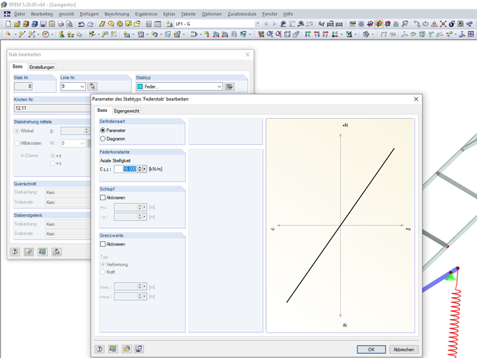Click the new line tool icon
The image size is (477, 358).
(x=21, y=34)
